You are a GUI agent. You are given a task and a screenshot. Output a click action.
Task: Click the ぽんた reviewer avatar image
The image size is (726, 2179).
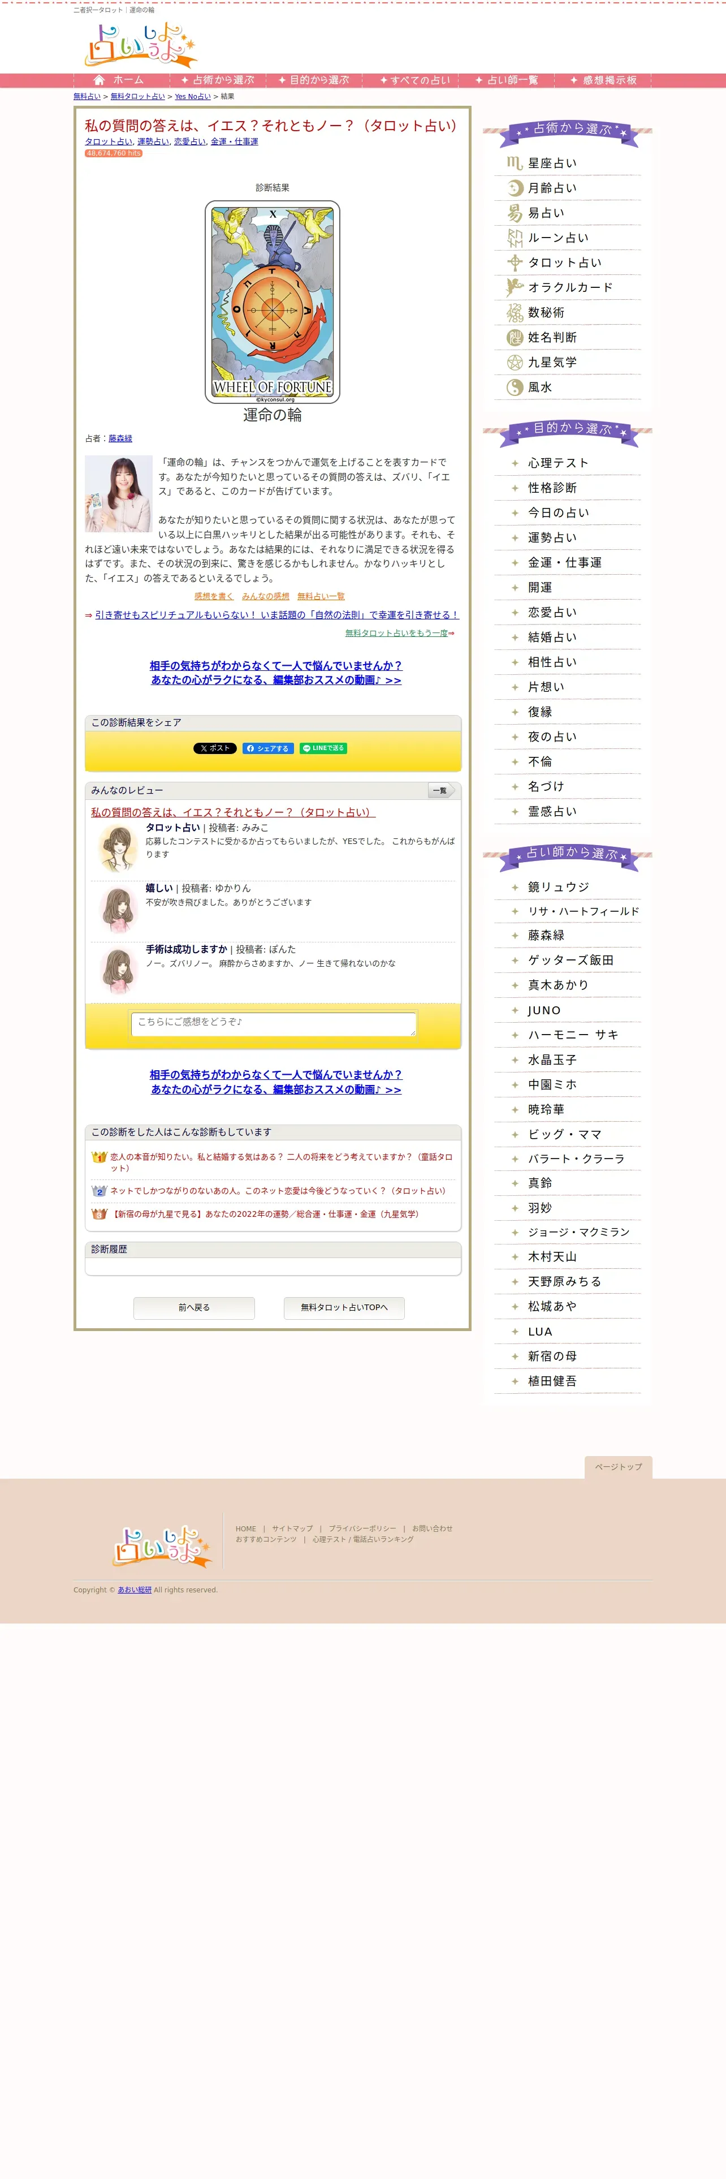(x=118, y=970)
